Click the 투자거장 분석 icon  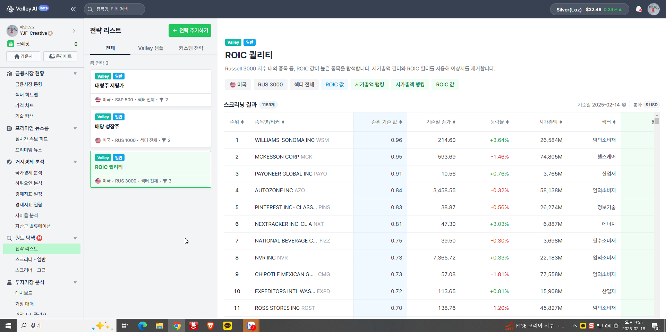tap(9, 282)
